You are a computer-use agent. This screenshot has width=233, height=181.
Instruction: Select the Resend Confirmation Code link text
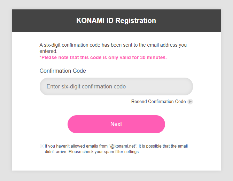(158, 101)
